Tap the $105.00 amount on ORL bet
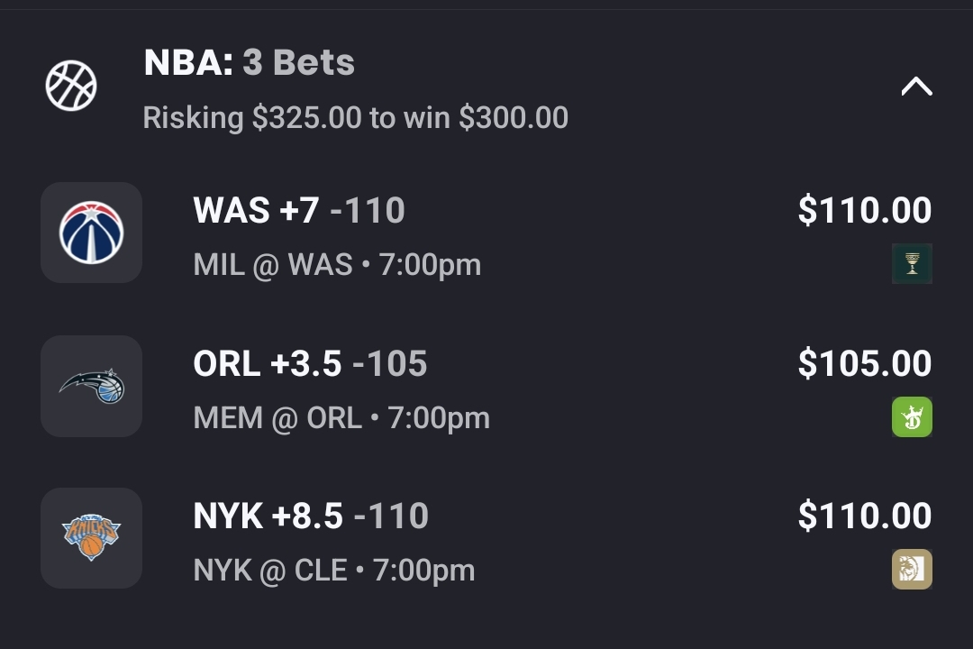The height and width of the screenshot is (649, 973). pos(864,364)
